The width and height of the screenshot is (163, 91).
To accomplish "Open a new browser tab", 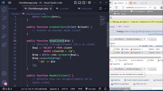I will (146, 3).
